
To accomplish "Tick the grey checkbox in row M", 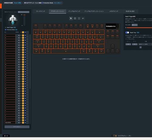I will [27, 64].
